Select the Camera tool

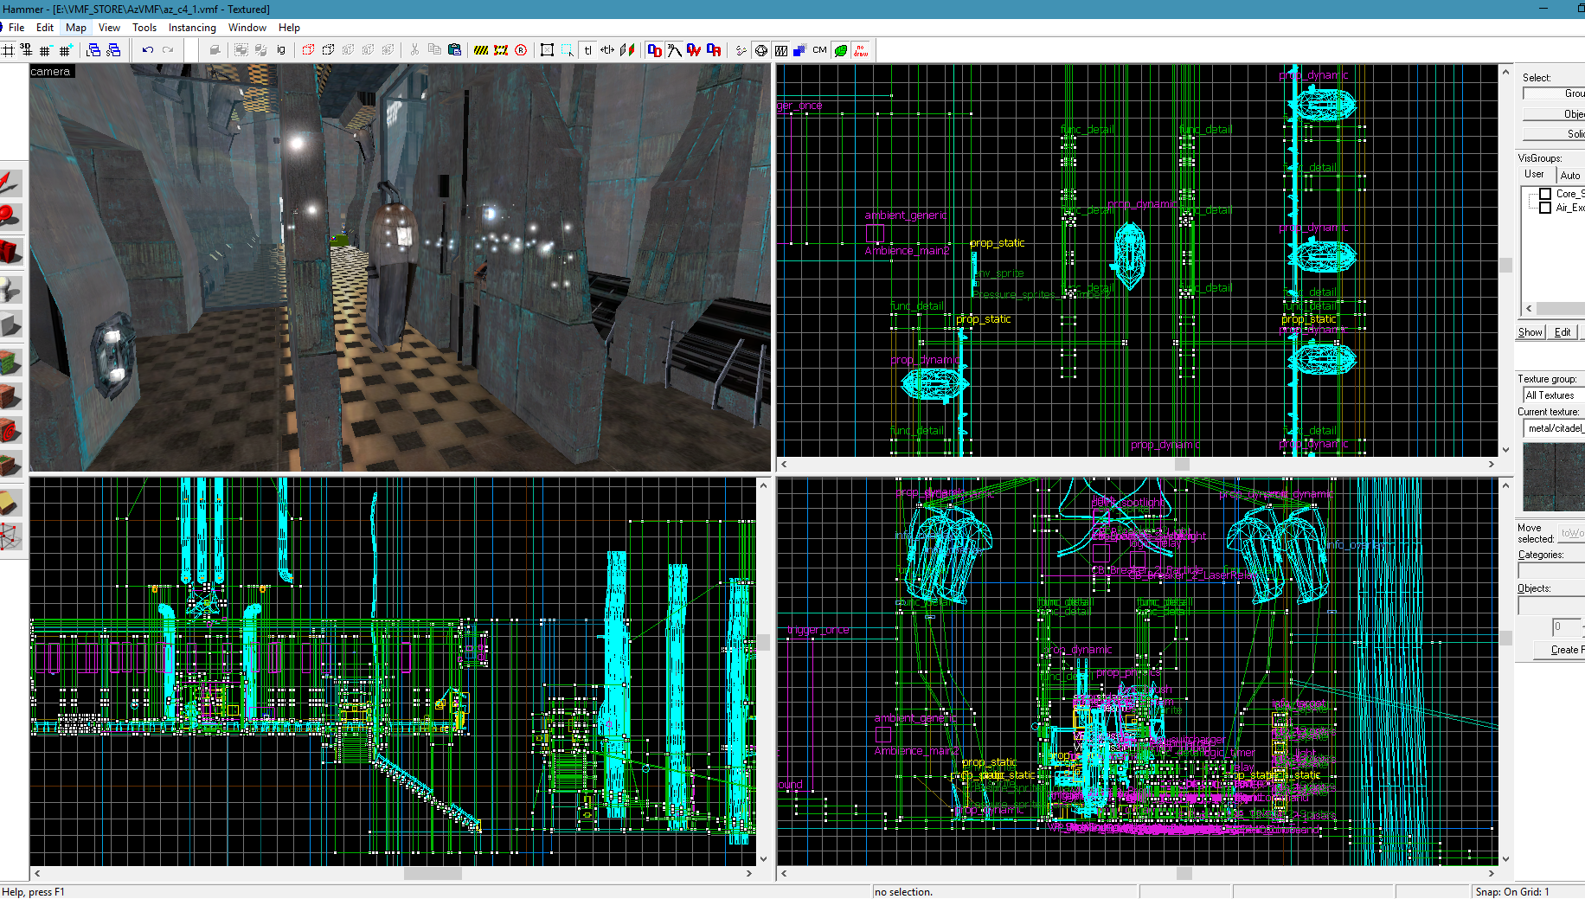coord(10,252)
